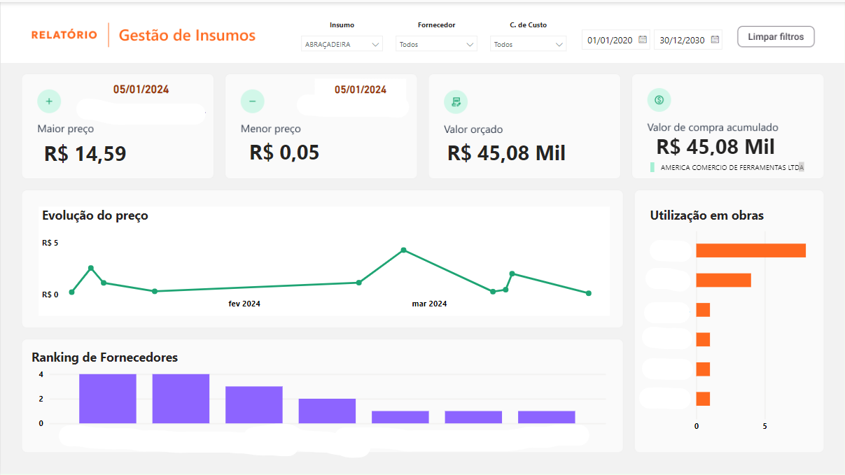Click the budget icon above Valor orçado
The image size is (845, 475).
click(x=456, y=101)
